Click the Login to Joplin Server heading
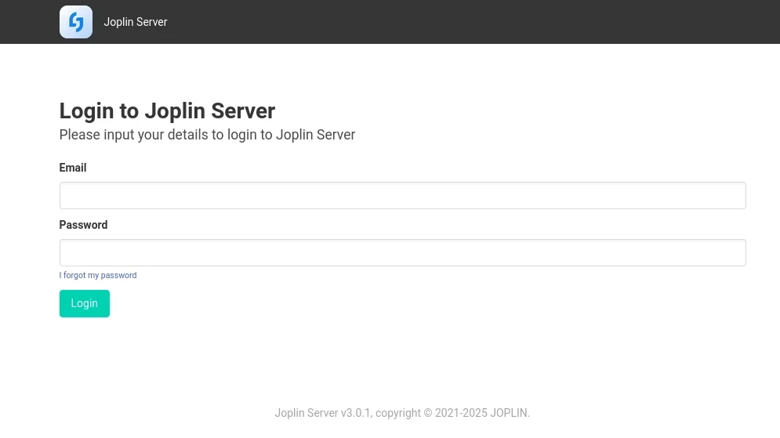This screenshot has width=780, height=438. coord(167,111)
